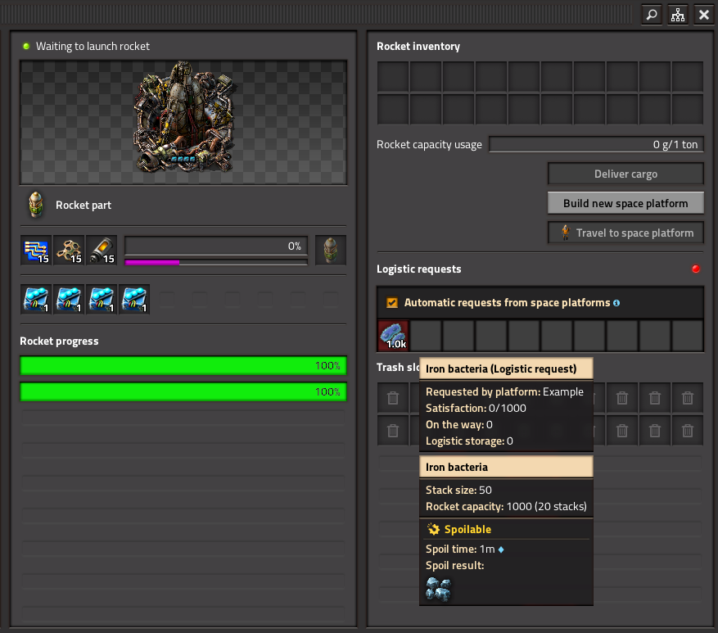
Task: Select the rocket fuel ingredient icon
Action: pos(102,250)
